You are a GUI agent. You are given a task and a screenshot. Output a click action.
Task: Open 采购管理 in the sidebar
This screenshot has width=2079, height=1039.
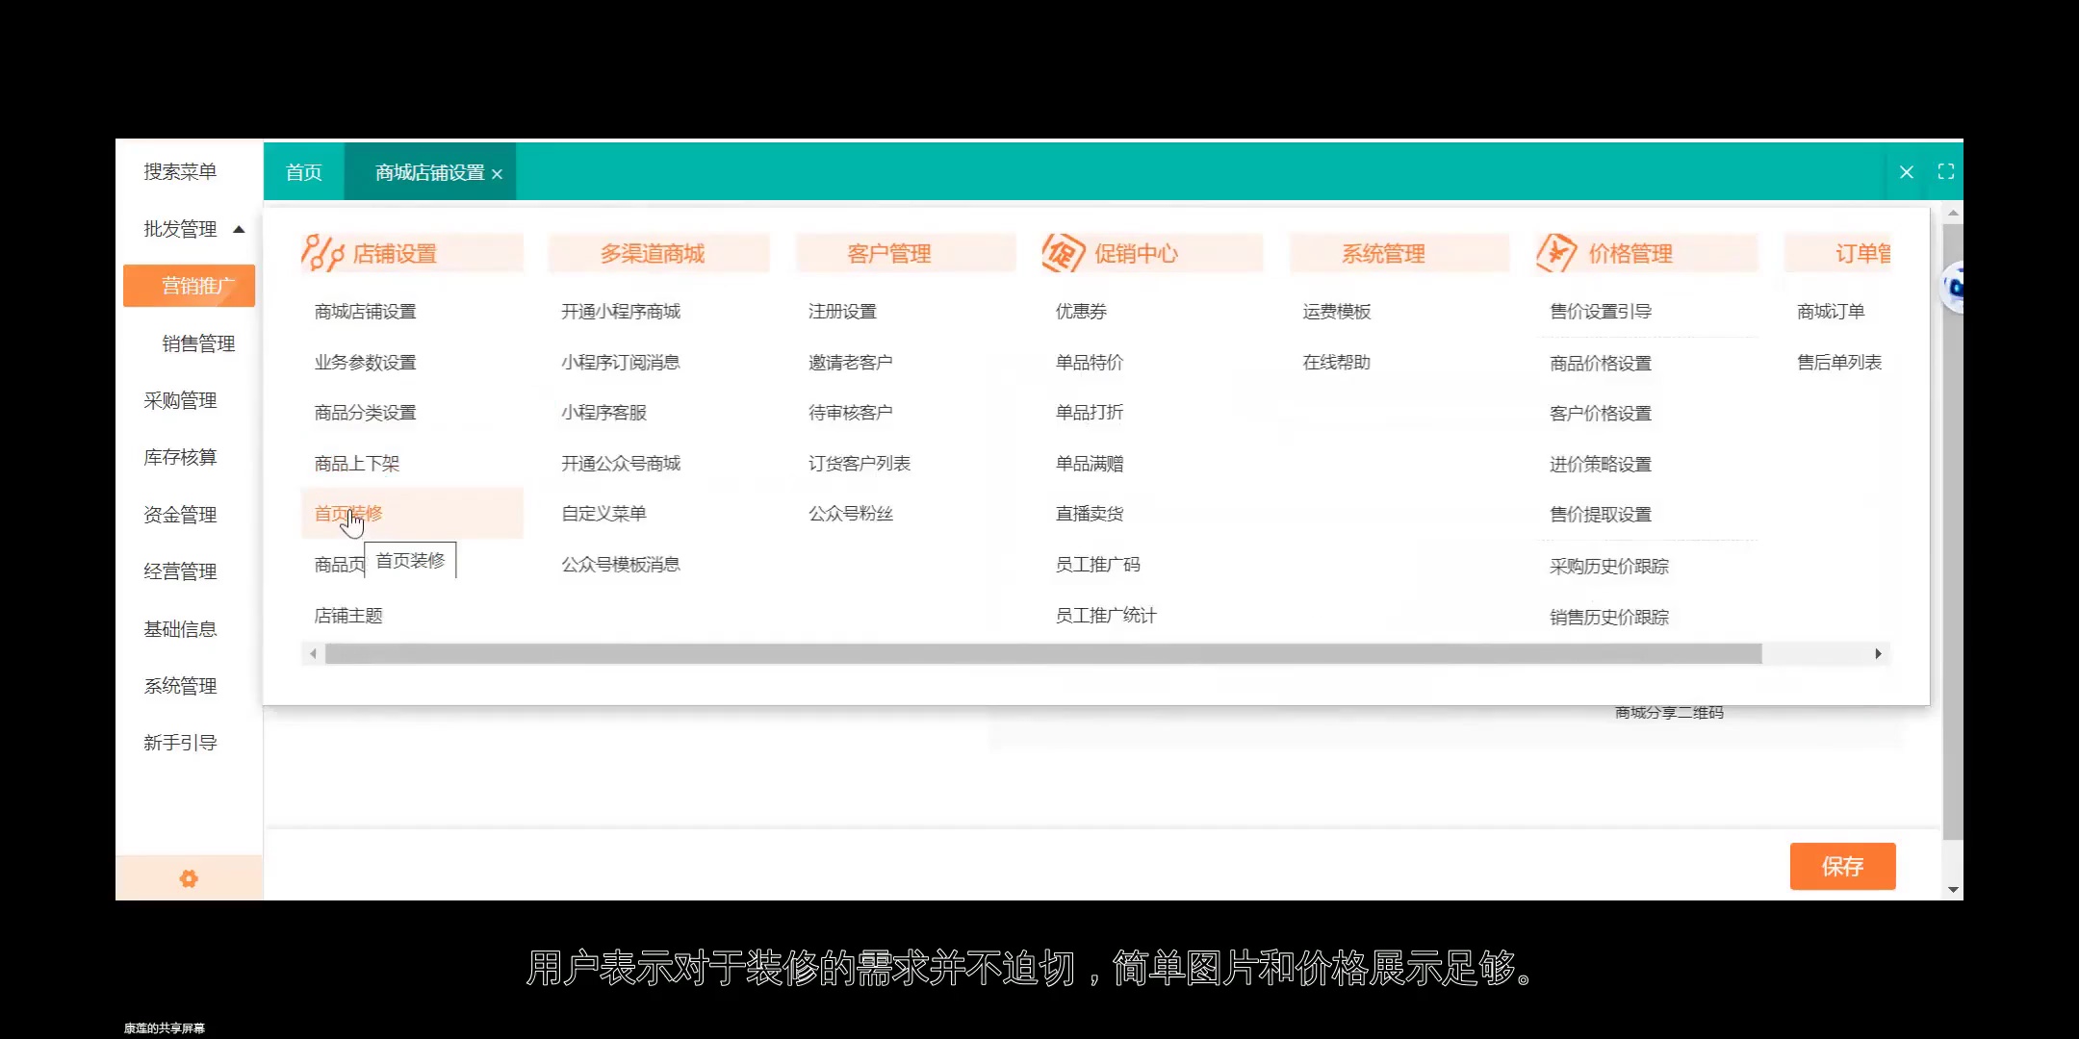[180, 400]
